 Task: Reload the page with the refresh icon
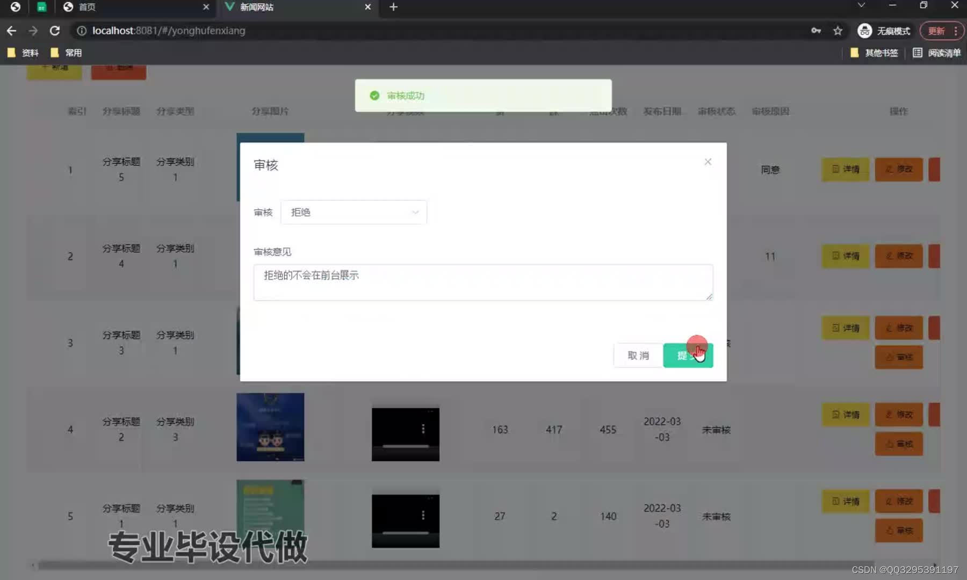click(55, 31)
